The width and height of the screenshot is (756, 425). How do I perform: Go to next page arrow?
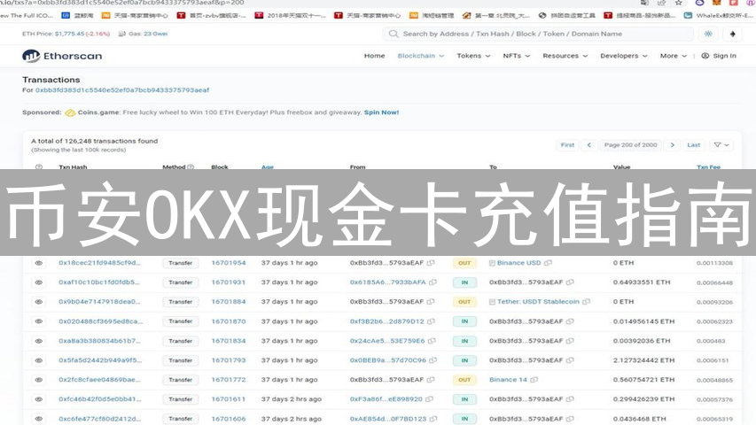(672, 145)
